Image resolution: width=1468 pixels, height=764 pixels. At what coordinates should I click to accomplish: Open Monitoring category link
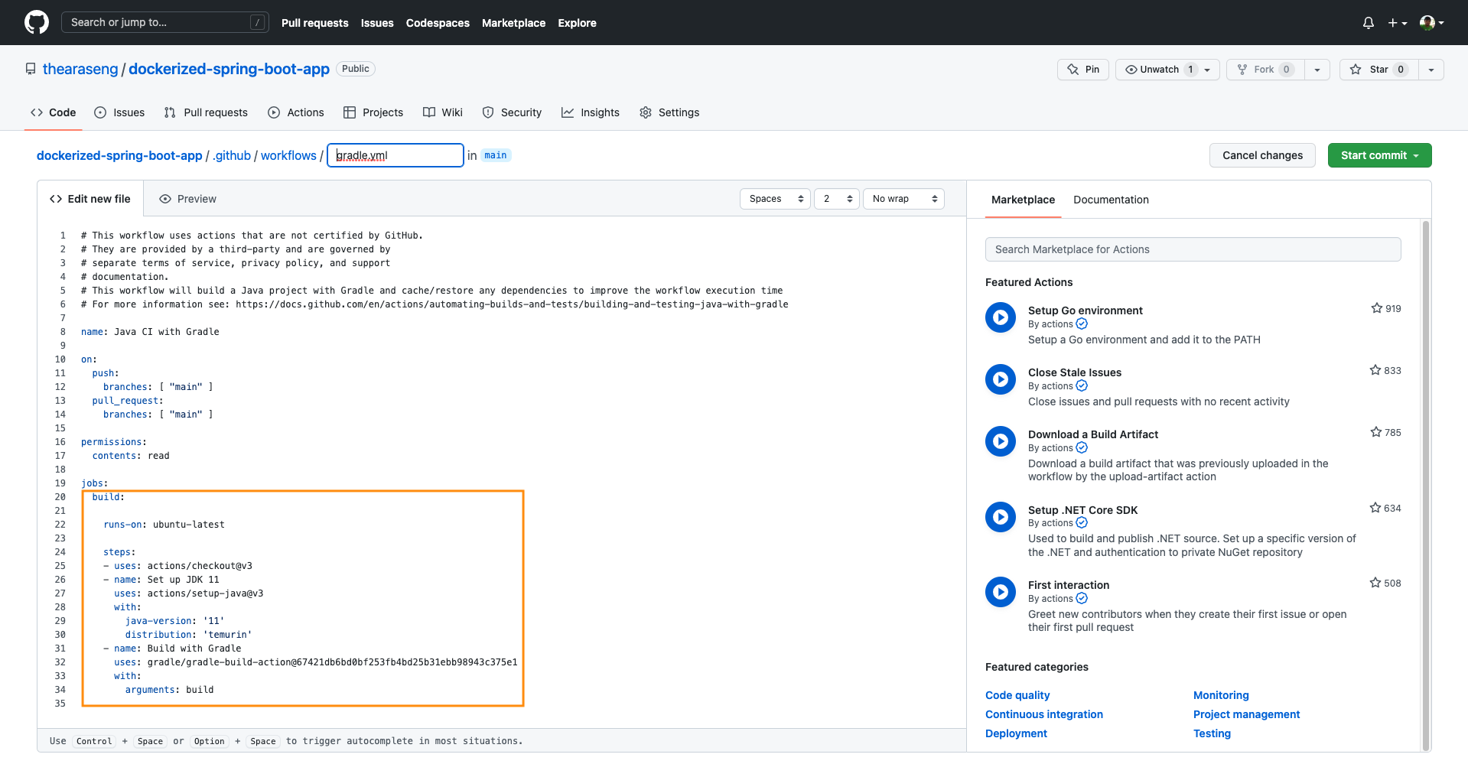pyautogui.click(x=1221, y=695)
